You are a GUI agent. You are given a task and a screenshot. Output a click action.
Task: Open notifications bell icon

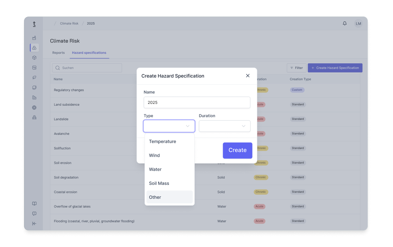pyautogui.click(x=345, y=23)
